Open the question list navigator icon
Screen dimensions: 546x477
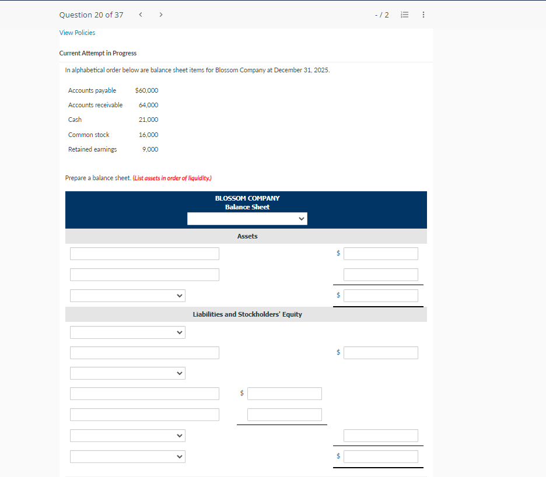click(x=404, y=15)
